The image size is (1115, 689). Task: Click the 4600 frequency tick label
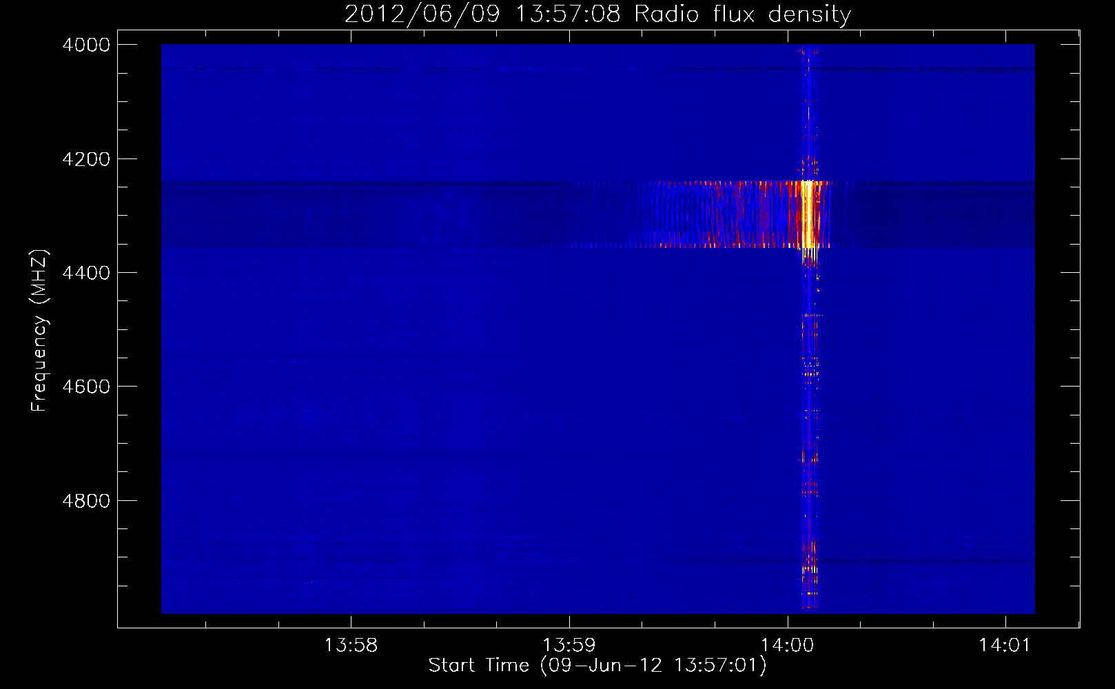pos(86,387)
